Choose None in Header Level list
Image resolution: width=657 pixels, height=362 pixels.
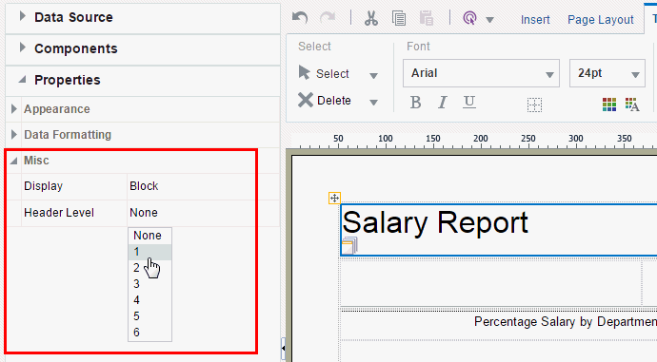click(149, 236)
